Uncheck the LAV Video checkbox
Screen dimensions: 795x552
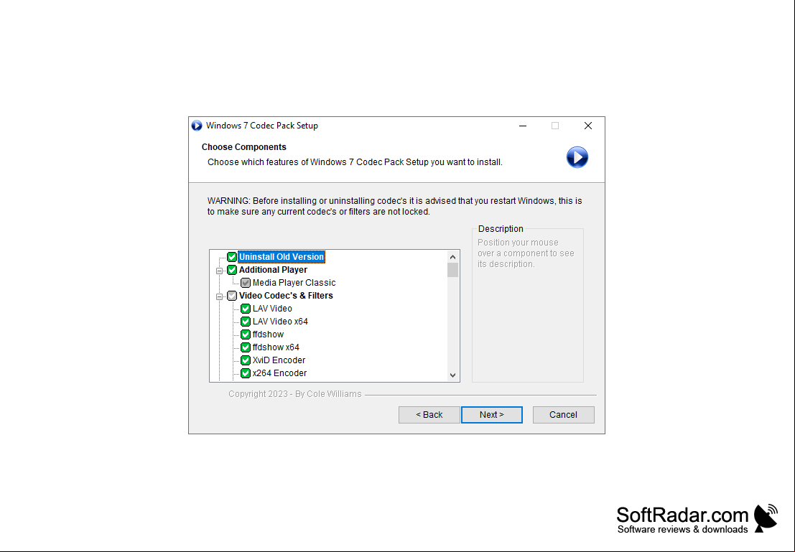click(x=246, y=309)
